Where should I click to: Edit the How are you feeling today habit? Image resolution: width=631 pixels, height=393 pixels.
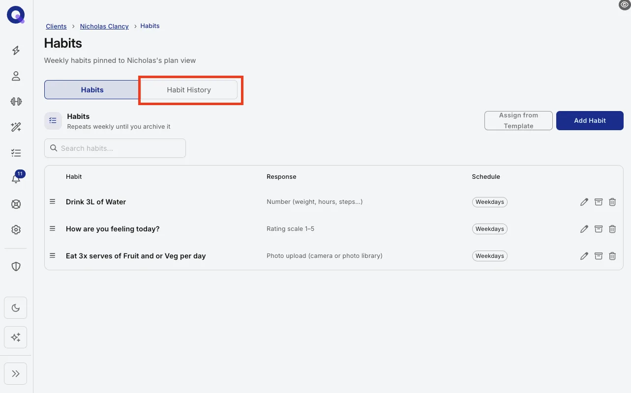tap(584, 229)
